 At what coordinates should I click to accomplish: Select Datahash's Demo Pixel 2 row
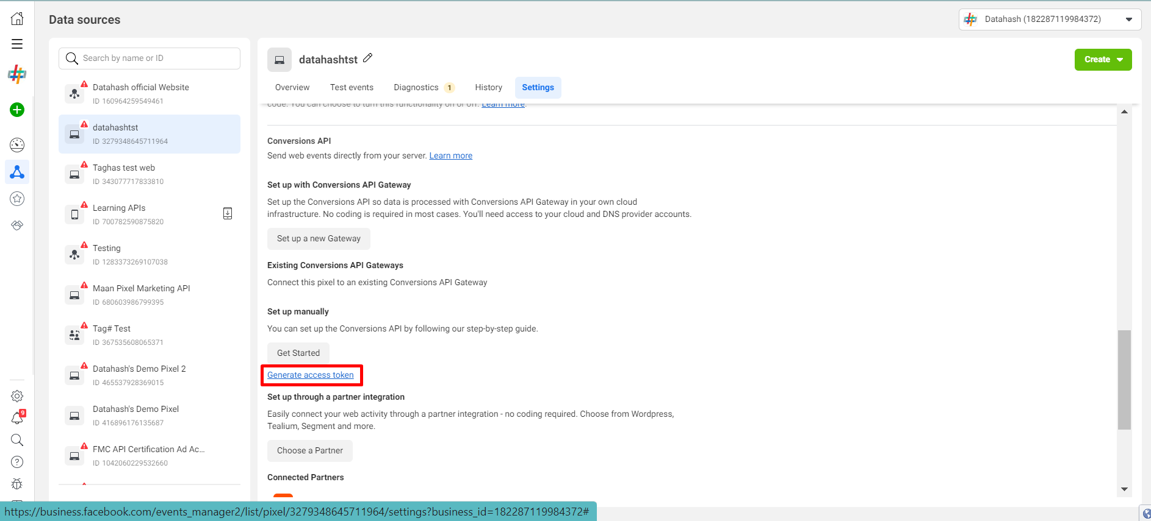[150, 375]
